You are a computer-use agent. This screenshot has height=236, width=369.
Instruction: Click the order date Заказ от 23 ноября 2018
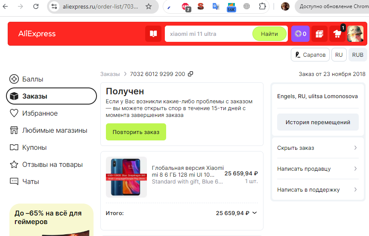coord(332,74)
